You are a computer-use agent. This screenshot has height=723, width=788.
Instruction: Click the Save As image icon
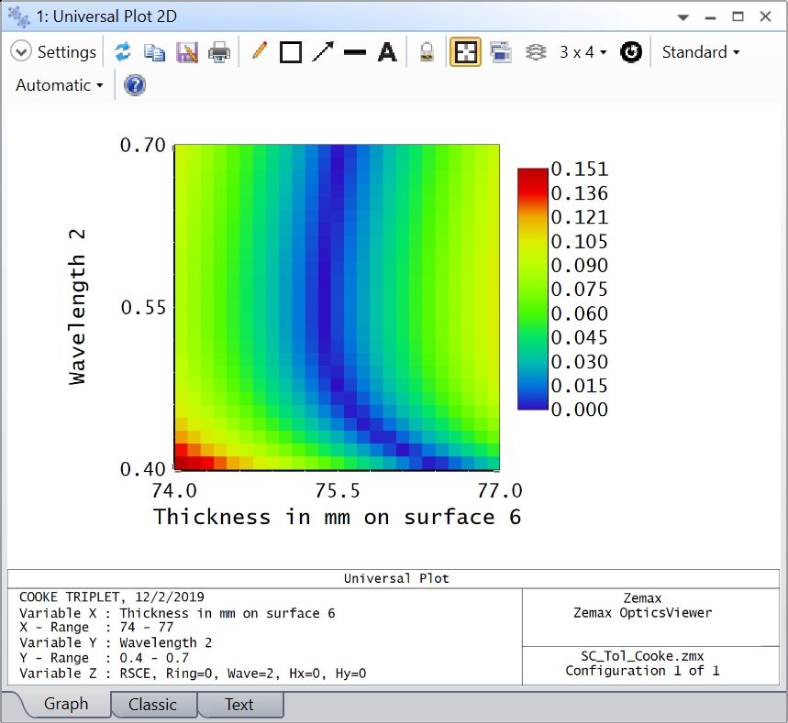[x=187, y=52]
